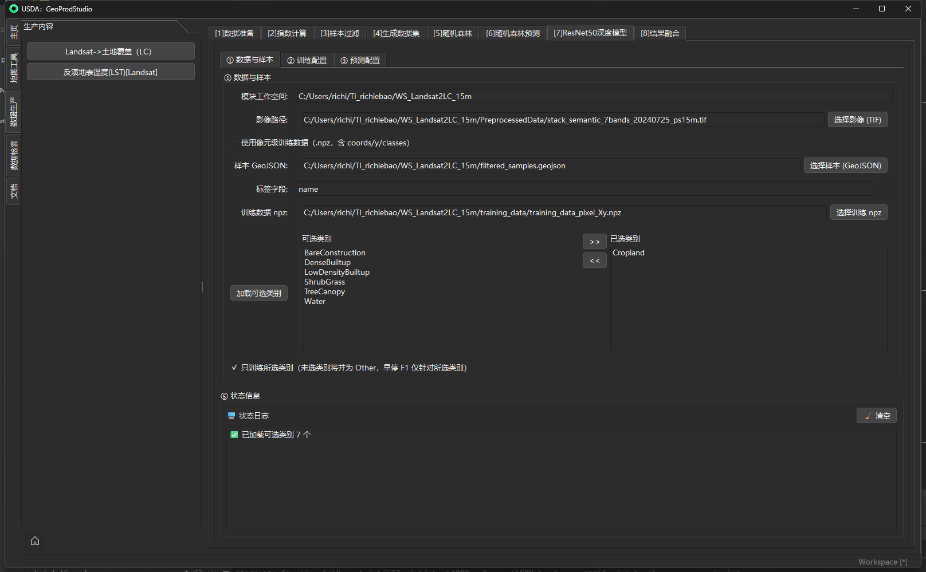
Task: Go to the [8]结果融合 tab
Action: point(660,33)
